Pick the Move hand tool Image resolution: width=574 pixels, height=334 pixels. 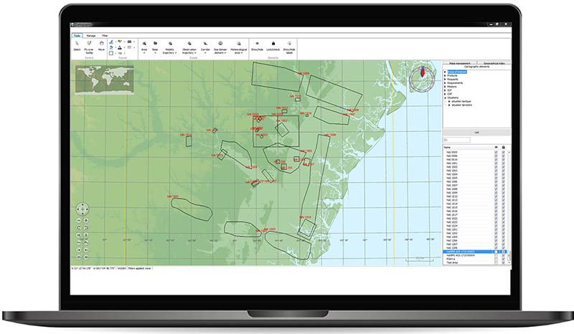102,44
